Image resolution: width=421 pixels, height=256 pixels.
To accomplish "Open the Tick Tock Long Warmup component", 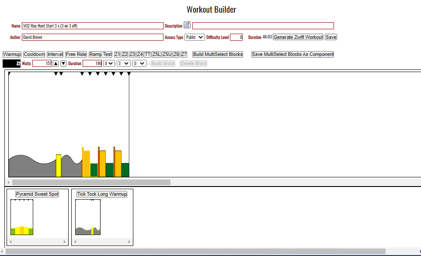I will click(x=102, y=194).
